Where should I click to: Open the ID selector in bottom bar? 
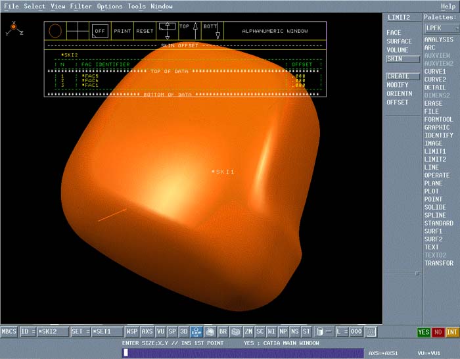coord(28,332)
